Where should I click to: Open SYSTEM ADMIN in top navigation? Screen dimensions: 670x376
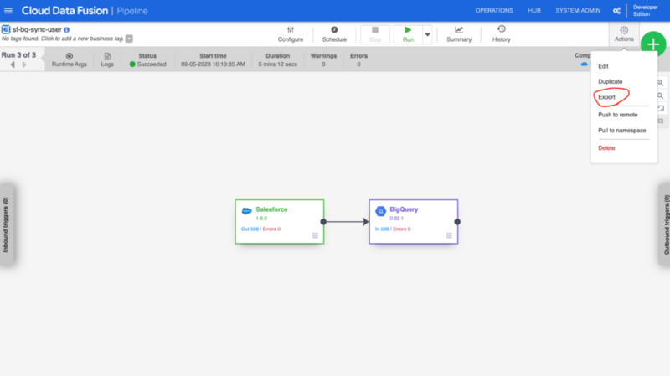pos(578,11)
